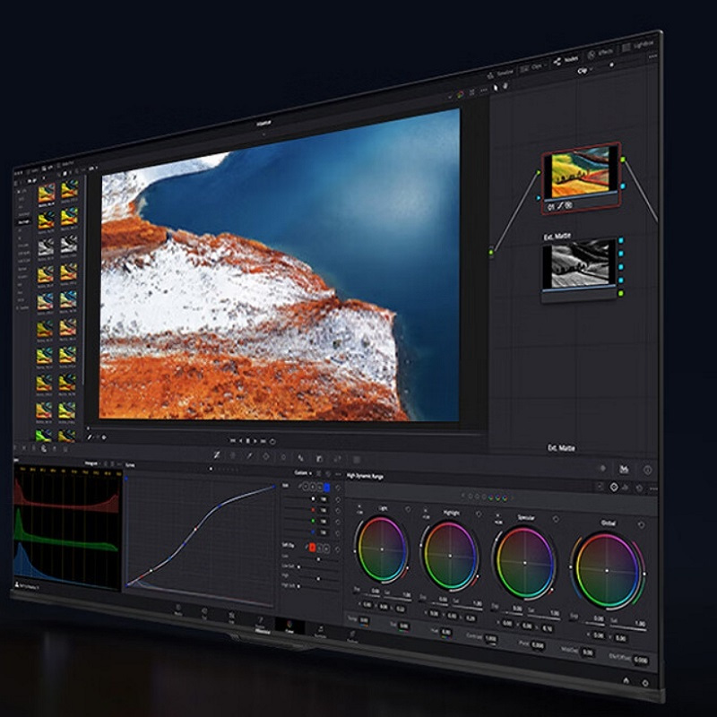
Task: Open the Key palette icon
Action: [338, 459]
